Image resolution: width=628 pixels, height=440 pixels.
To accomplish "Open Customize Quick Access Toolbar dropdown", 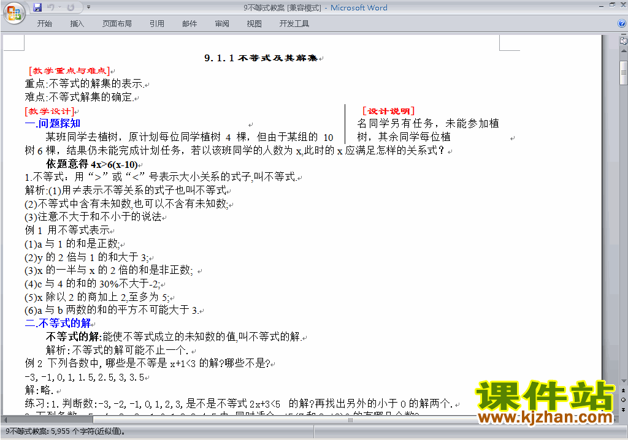I will point(88,7).
